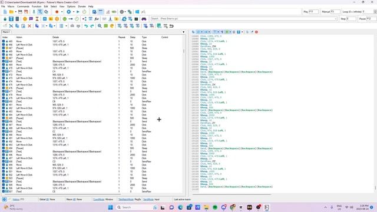Expand the settings gear dropdown arrow
The image size is (377, 212).
[x=126, y=12]
